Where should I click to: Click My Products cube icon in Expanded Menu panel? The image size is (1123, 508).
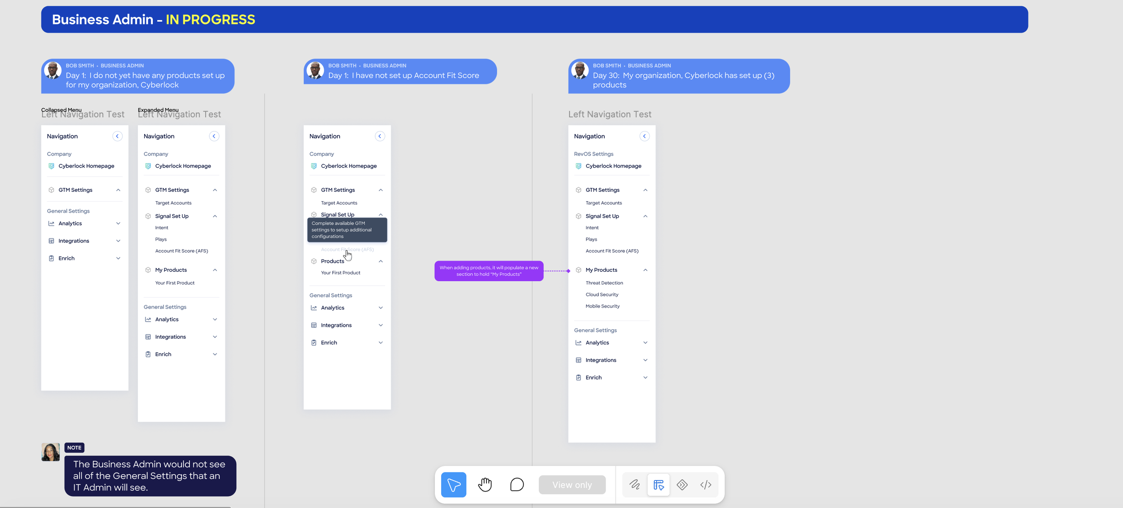pyautogui.click(x=148, y=270)
